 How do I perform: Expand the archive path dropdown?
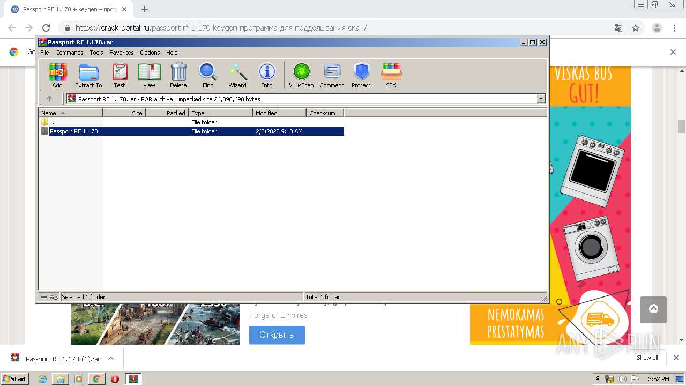point(541,99)
